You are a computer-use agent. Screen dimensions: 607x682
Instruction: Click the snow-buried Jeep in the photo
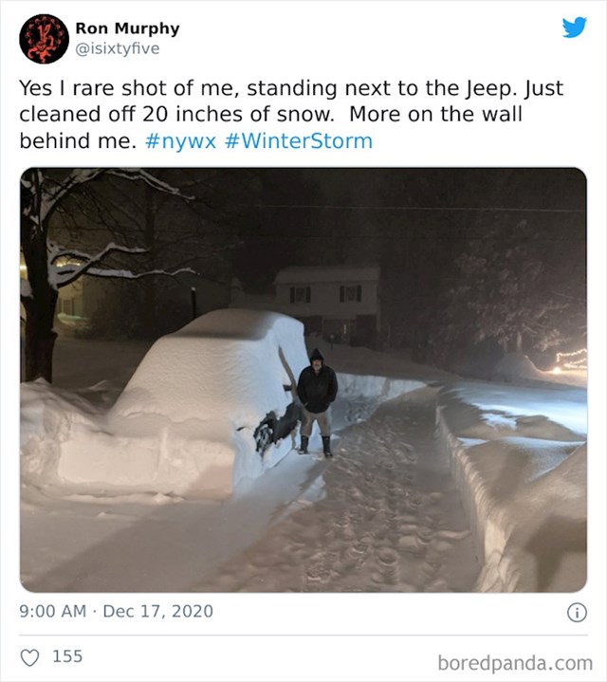(x=174, y=404)
